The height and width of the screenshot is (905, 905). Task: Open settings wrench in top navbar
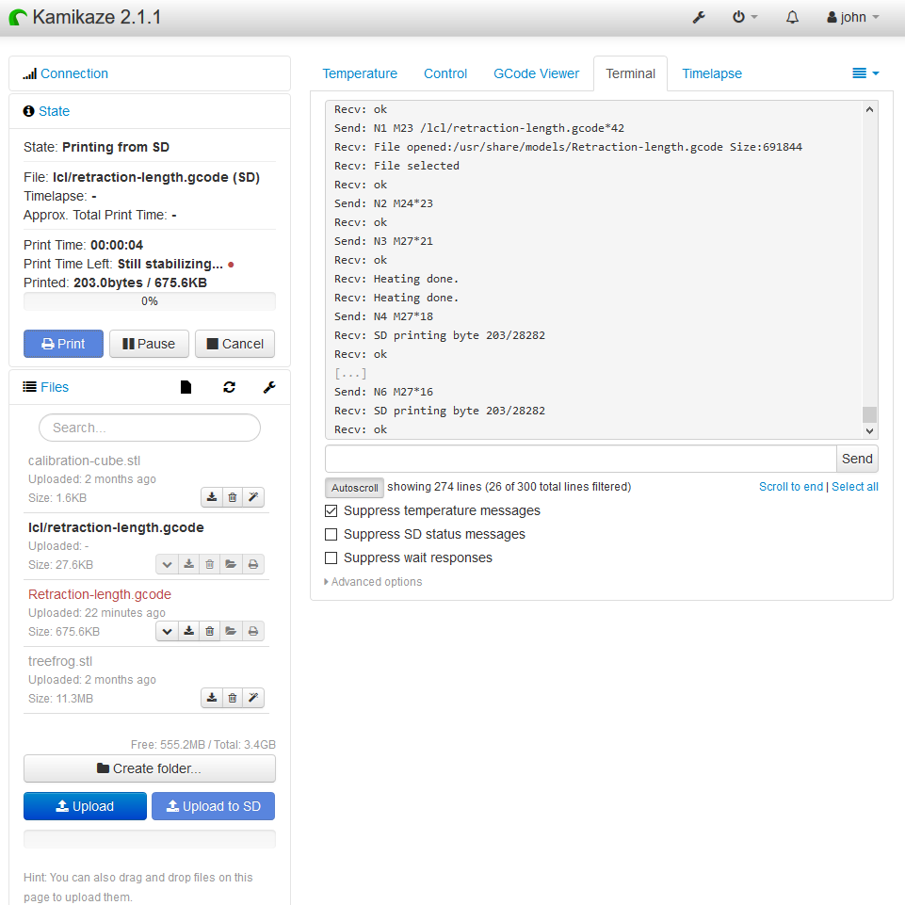[x=699, y=18]
